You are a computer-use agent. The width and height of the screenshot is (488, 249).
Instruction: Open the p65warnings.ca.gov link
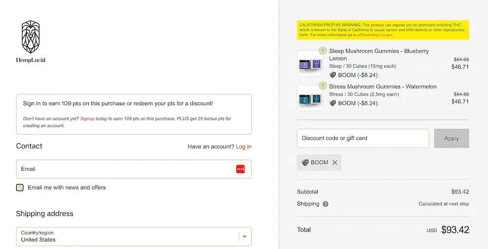(x=375, y=35)
